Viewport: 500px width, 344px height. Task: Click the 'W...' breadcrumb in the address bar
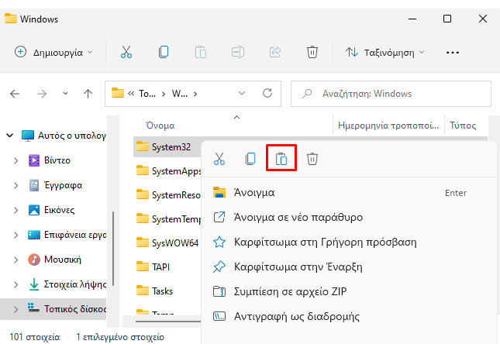coord(180,94)
